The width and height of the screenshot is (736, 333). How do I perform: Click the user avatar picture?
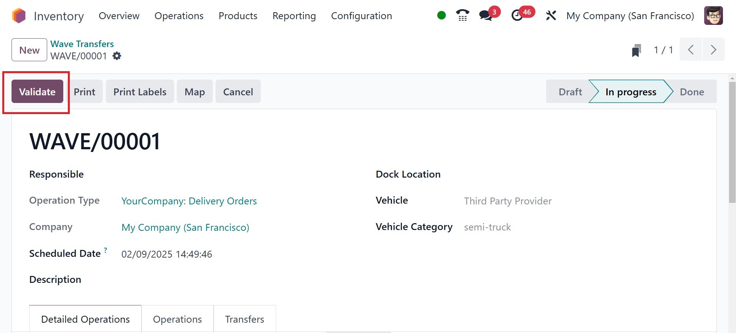(713, 16)
